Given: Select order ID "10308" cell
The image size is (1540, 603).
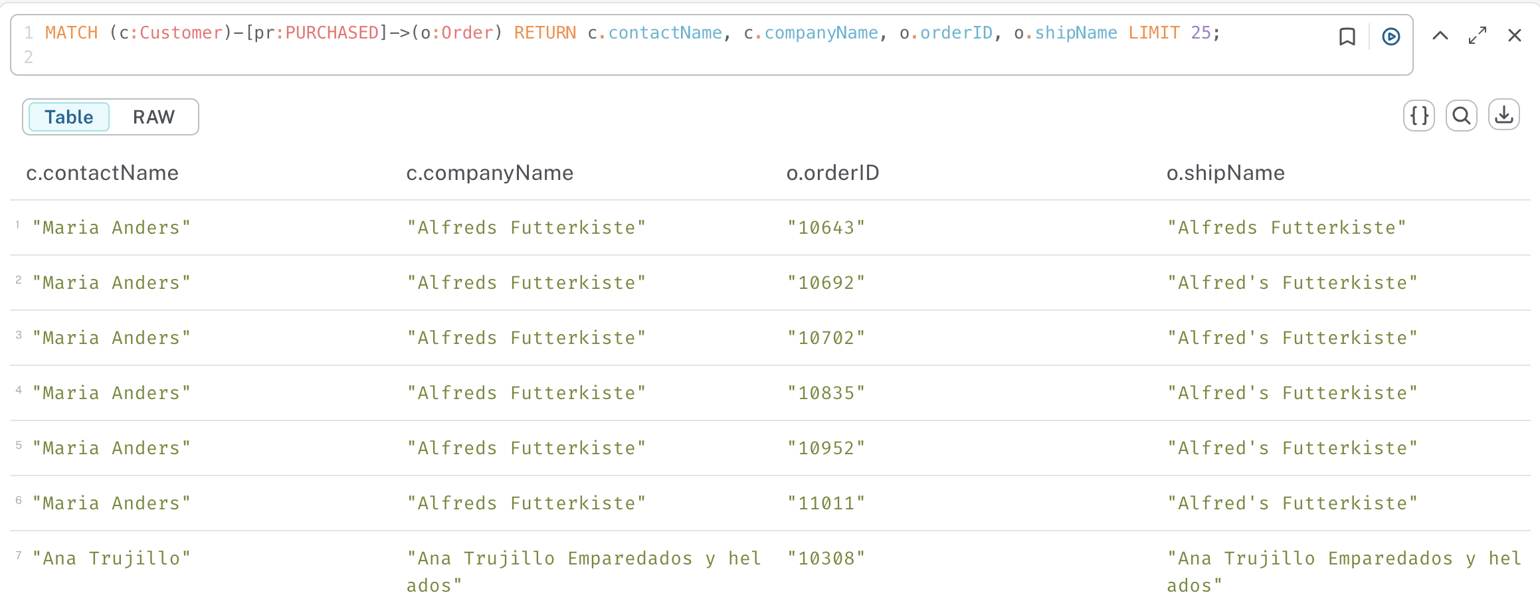Looking at the screenshot, I should click(826, 559).
